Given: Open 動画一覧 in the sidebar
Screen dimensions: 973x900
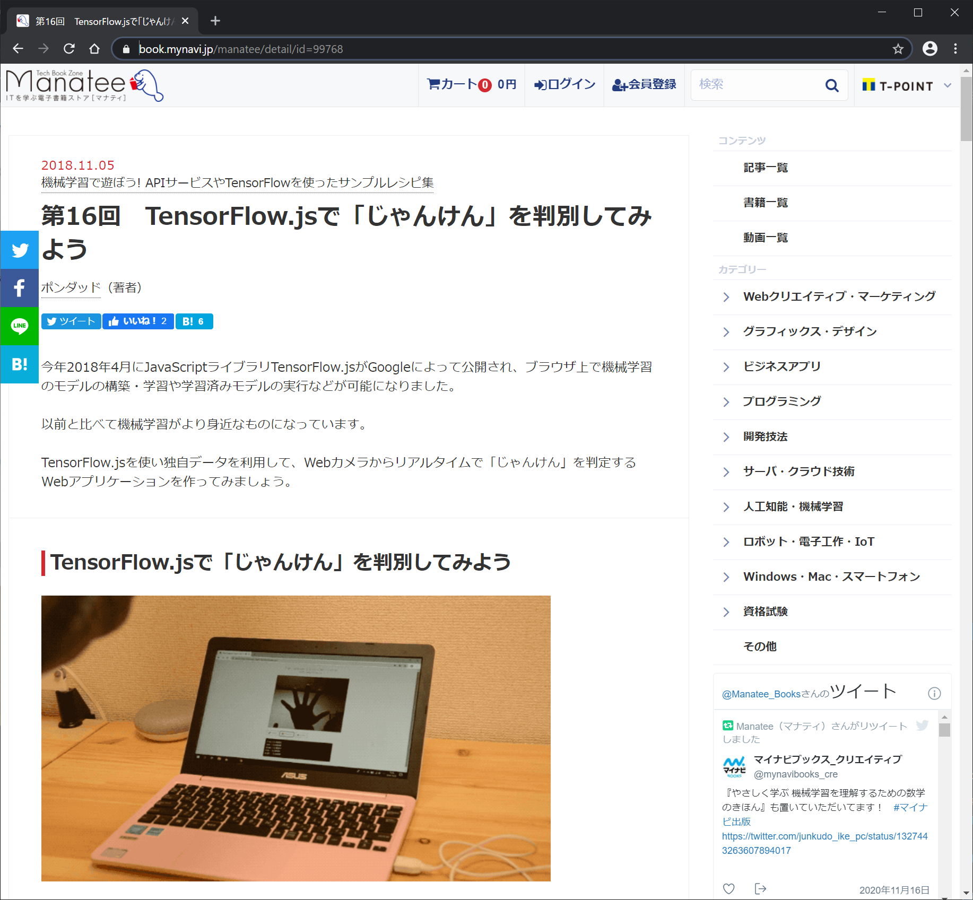Looking at the screenshot, I should click(766, 238).
